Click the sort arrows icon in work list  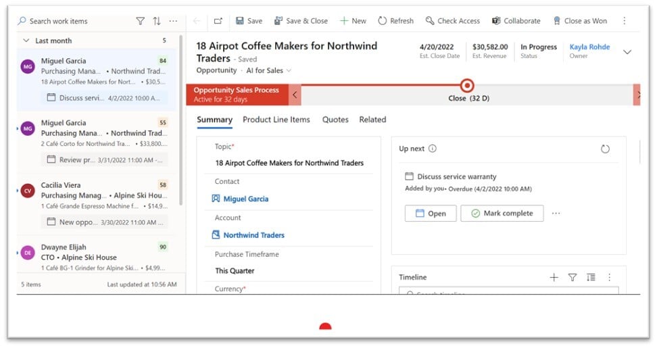click(157, 21)
